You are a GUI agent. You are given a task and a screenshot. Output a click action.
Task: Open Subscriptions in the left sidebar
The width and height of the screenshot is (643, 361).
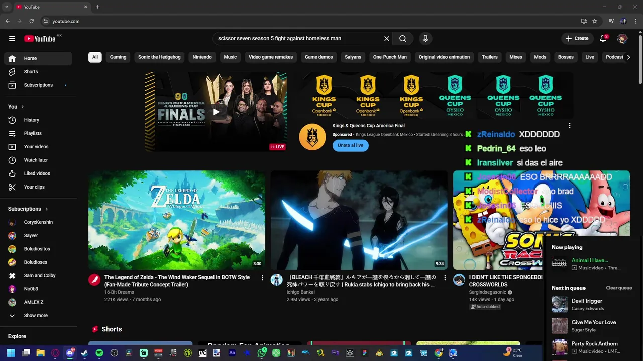point(38,85)
